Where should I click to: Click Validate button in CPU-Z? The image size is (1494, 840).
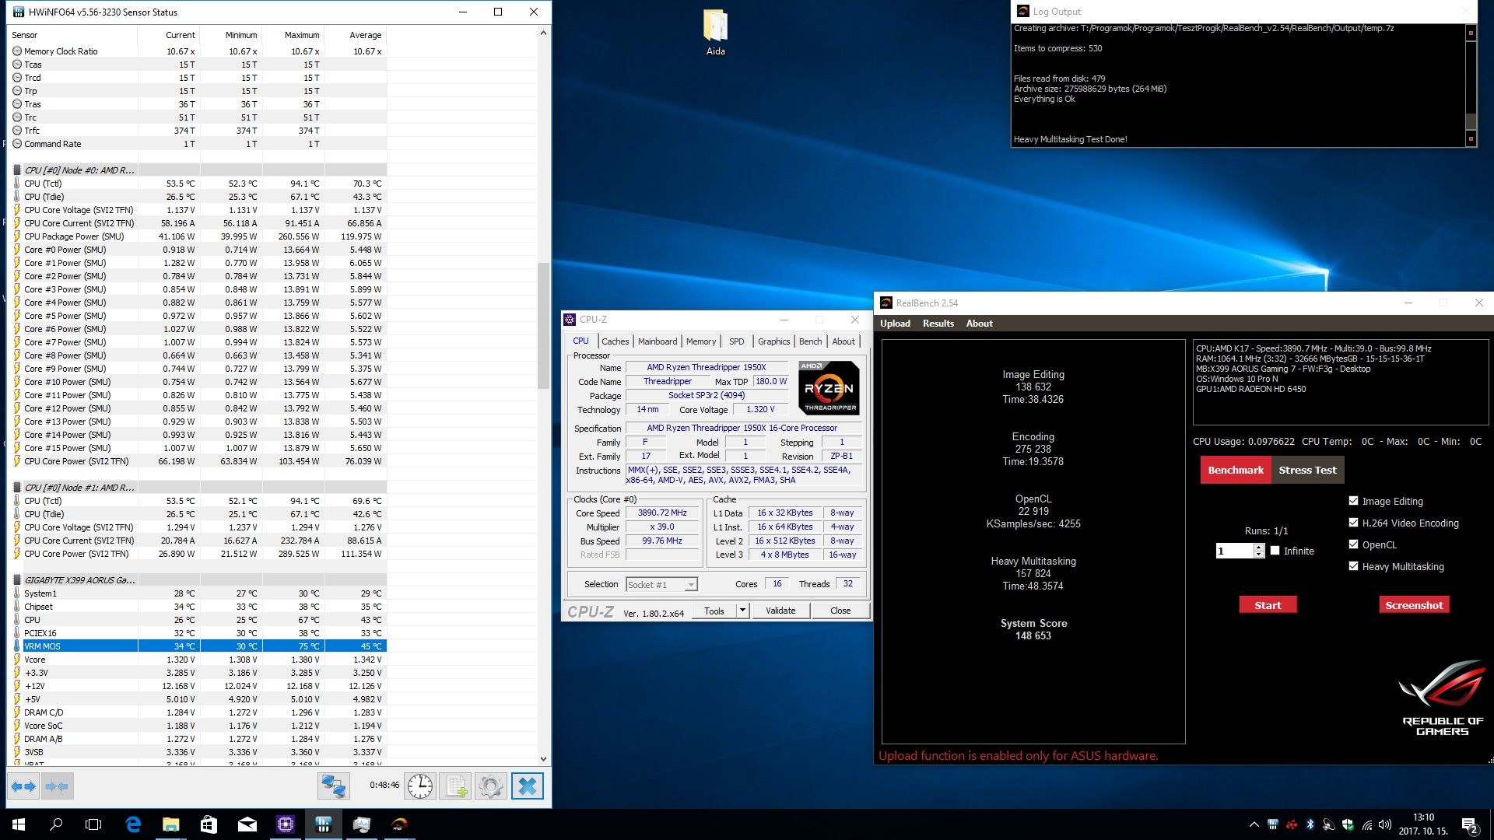(x=780, y=611)
